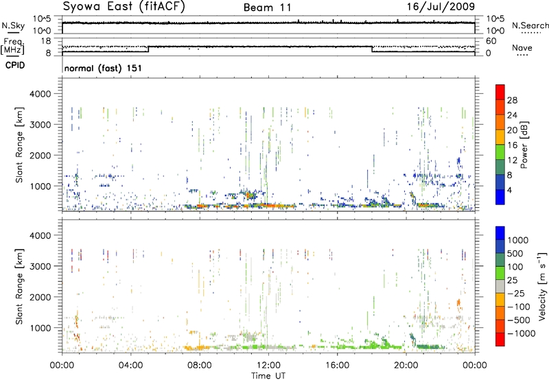Click the date '16/Jul/2009'
The image size is (549, 380).
point(441,7)
